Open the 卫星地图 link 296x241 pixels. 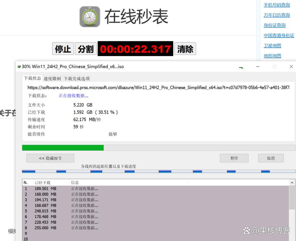pyautogui.click(x=272, y=45)
